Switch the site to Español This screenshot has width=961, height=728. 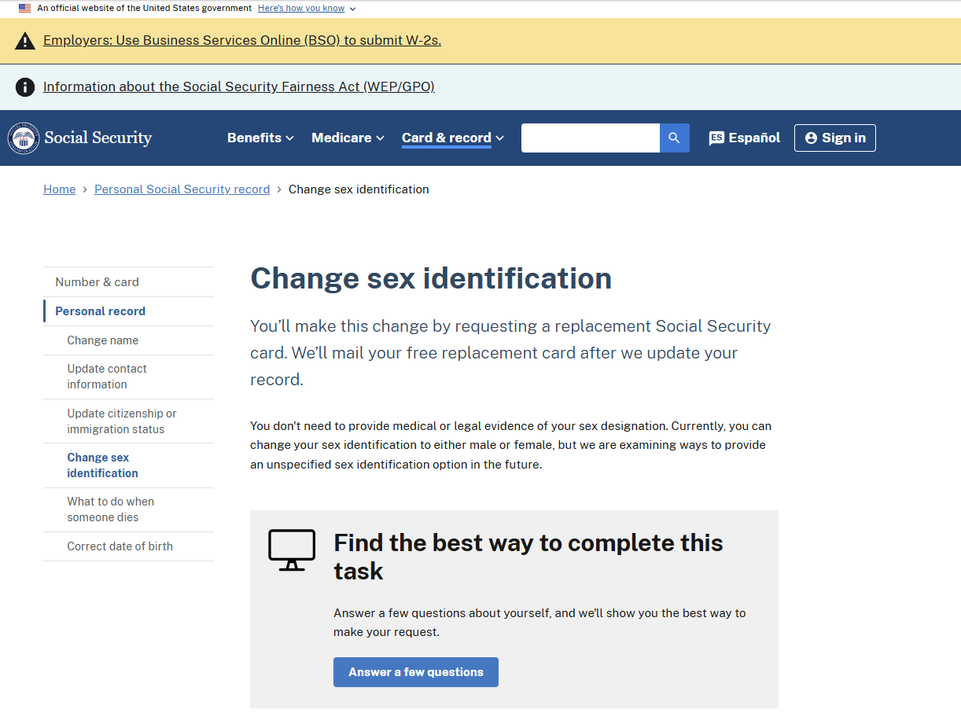[x=745, y=138]
